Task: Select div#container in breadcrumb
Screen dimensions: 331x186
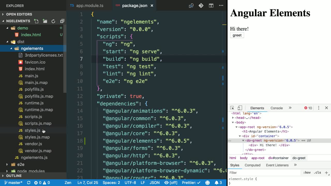Action: click(278, 158)
